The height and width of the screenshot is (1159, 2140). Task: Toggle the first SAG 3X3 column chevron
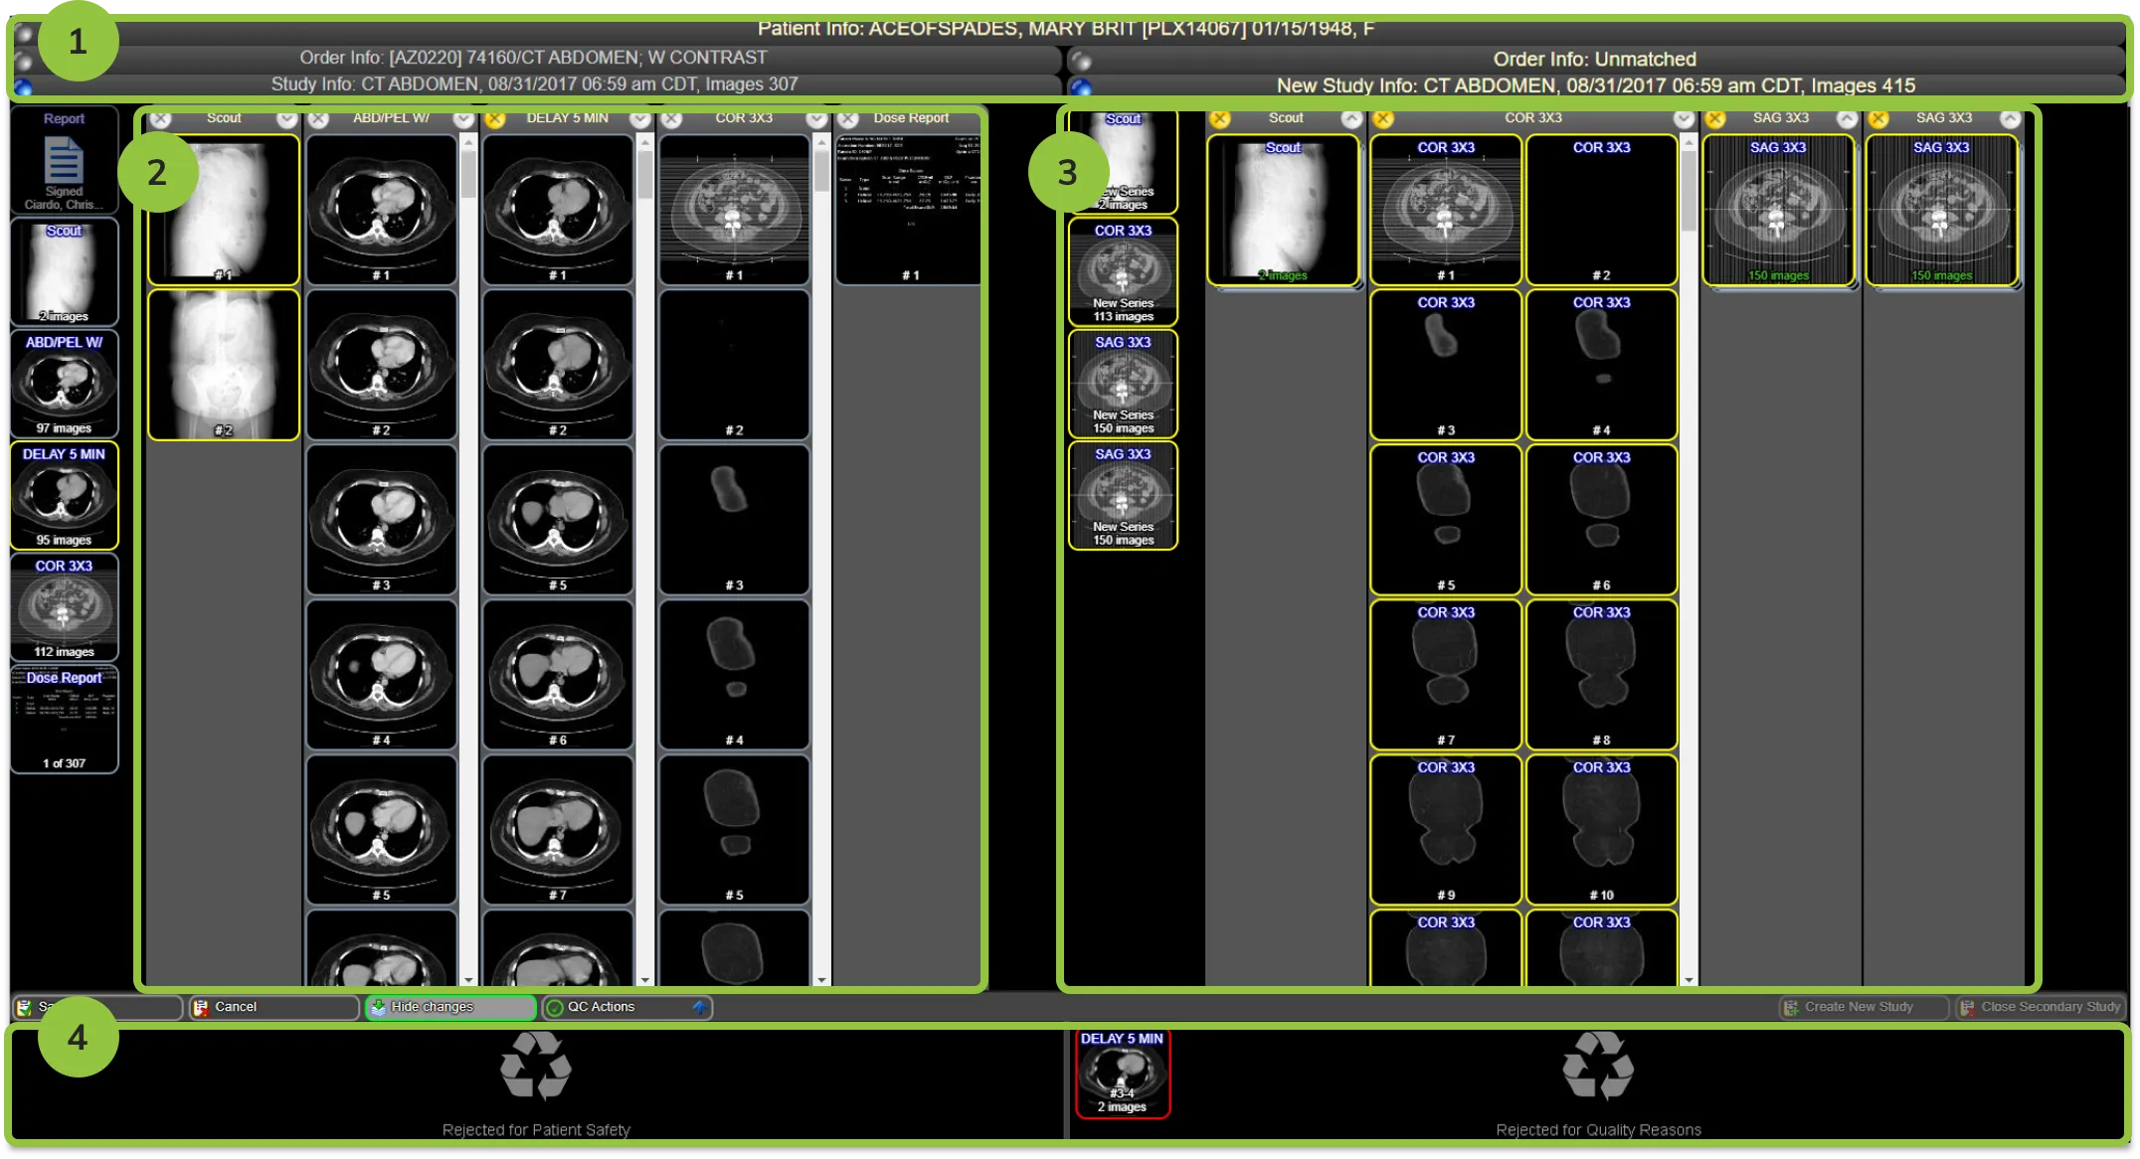[1847, 119]
